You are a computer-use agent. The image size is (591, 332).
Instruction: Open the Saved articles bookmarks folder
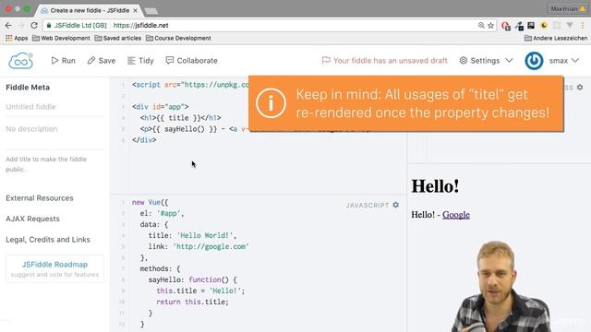(118, 38)
